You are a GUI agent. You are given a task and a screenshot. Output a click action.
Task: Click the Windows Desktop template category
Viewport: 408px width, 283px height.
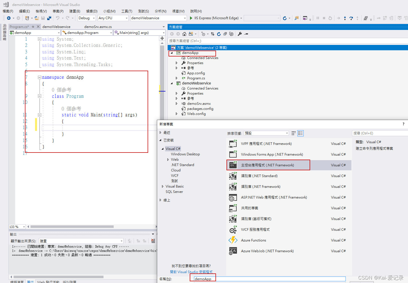185,154
